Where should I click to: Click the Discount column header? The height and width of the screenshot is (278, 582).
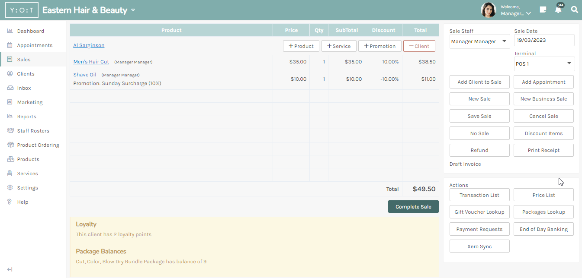click(383, 30)
